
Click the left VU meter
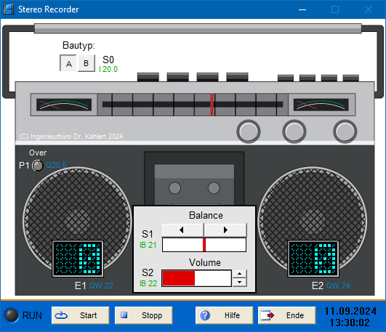coord(64,105)
